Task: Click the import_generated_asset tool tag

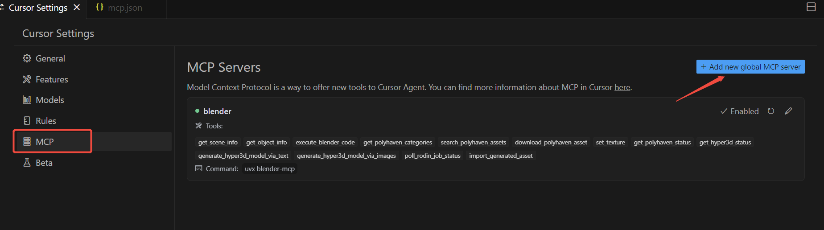Action: [501, 156]
